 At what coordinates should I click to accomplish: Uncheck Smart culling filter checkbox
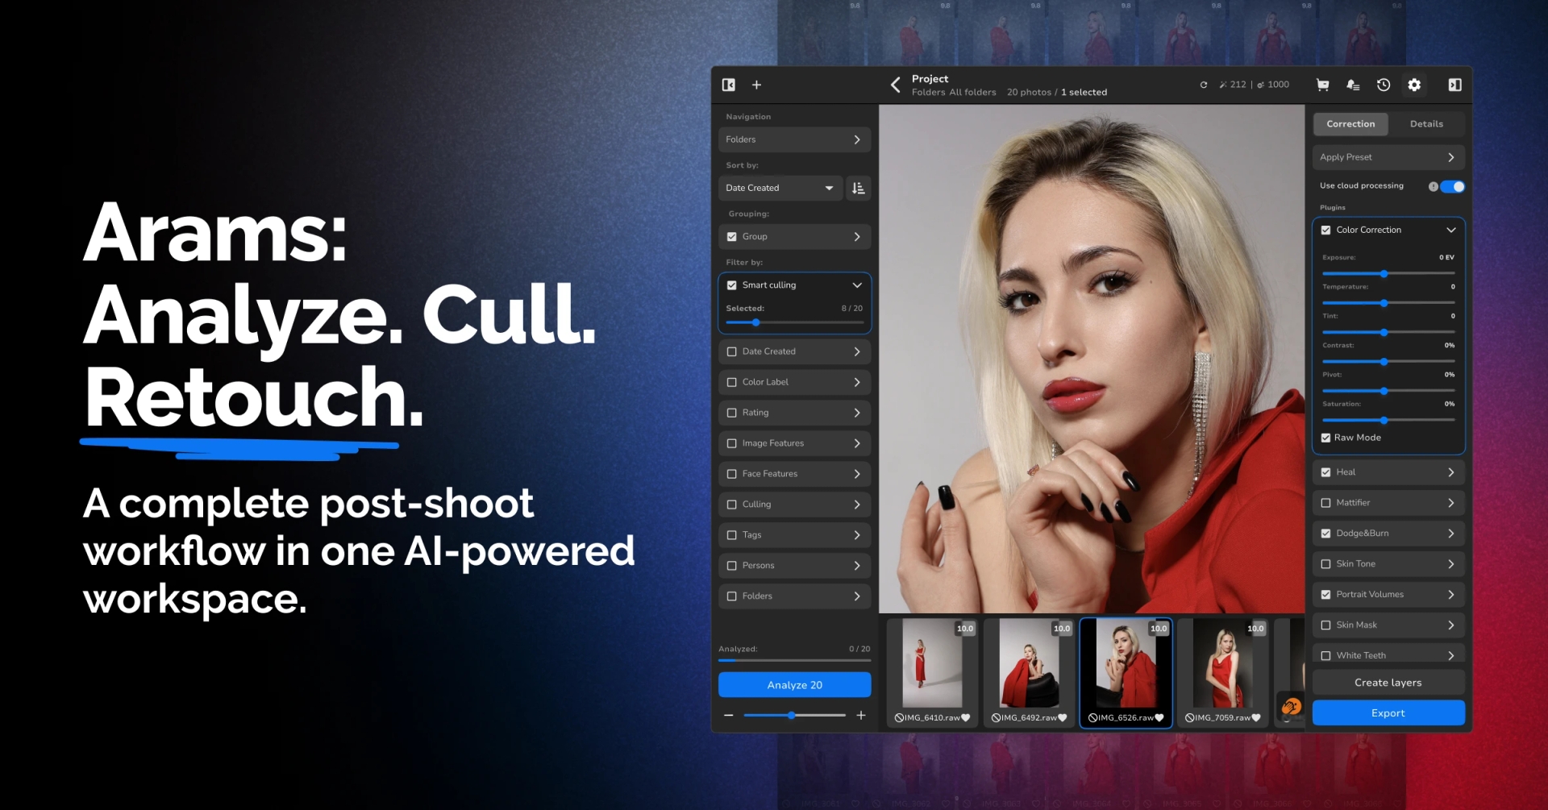pyautogui.click(x=732, y=285)
